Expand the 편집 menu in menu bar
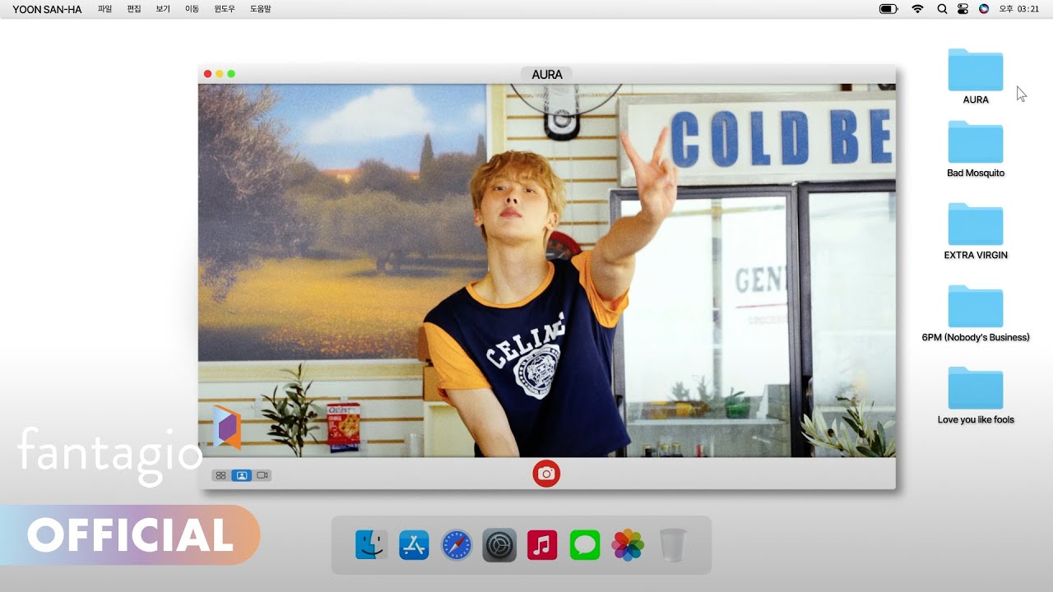 (x=134, y=9)
